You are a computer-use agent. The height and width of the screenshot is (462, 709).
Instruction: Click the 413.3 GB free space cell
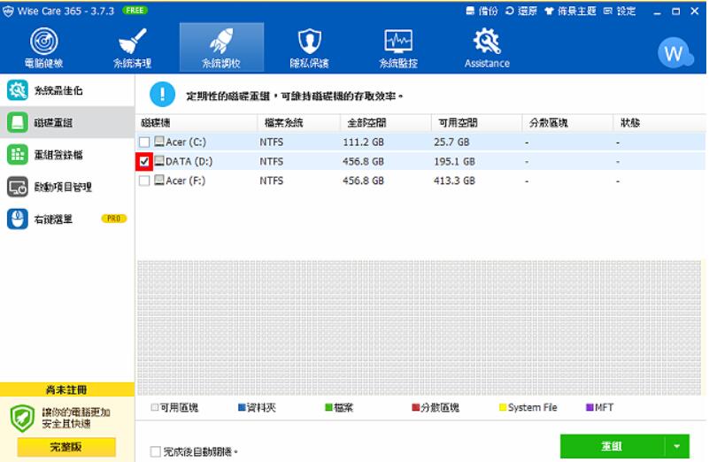[454, 181]
